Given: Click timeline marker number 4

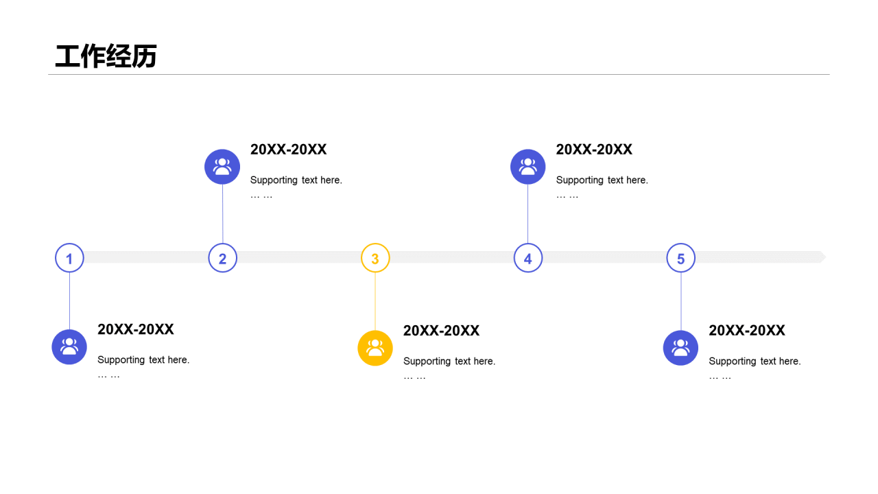Looking at the screenshot, I should [x=528, y=259].
